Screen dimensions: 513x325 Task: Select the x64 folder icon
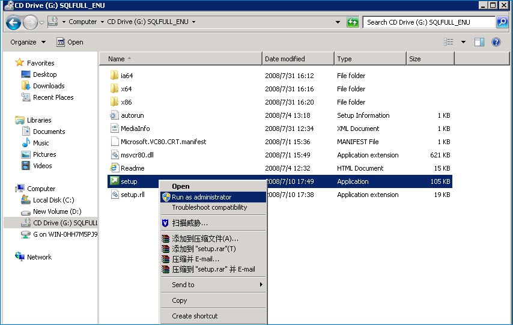114,89
